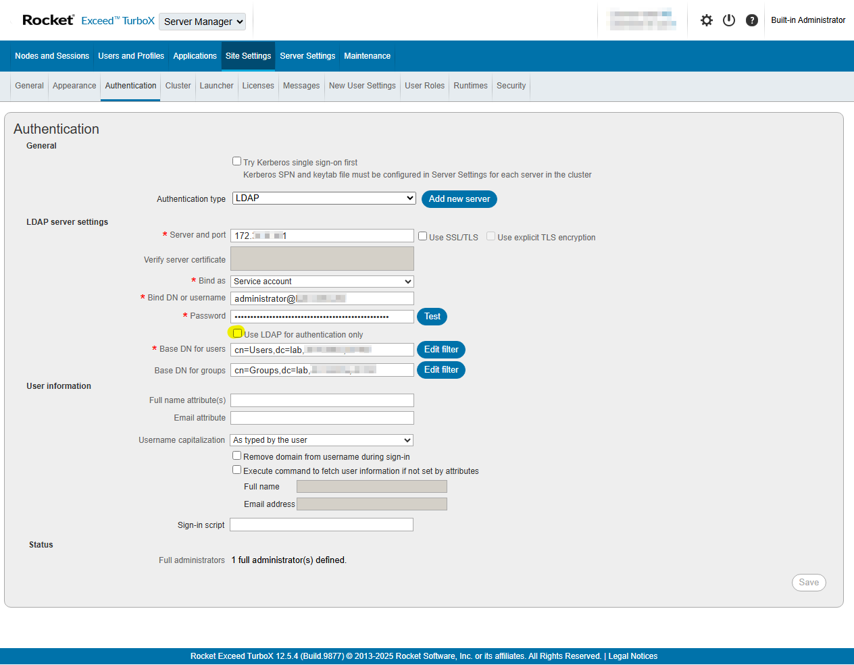The image size is (854, 665).
Task: Click the Add new server button
Action: [459, 199]
